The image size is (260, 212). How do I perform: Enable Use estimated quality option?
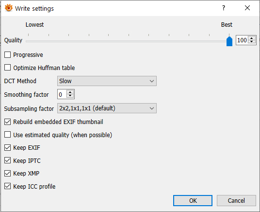7,135
